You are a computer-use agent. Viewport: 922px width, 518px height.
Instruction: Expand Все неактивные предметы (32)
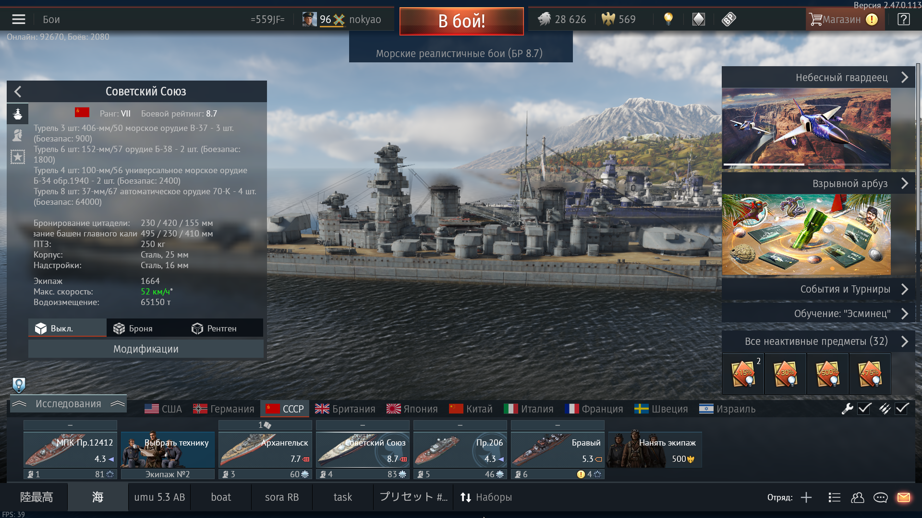tap(818, 341)
